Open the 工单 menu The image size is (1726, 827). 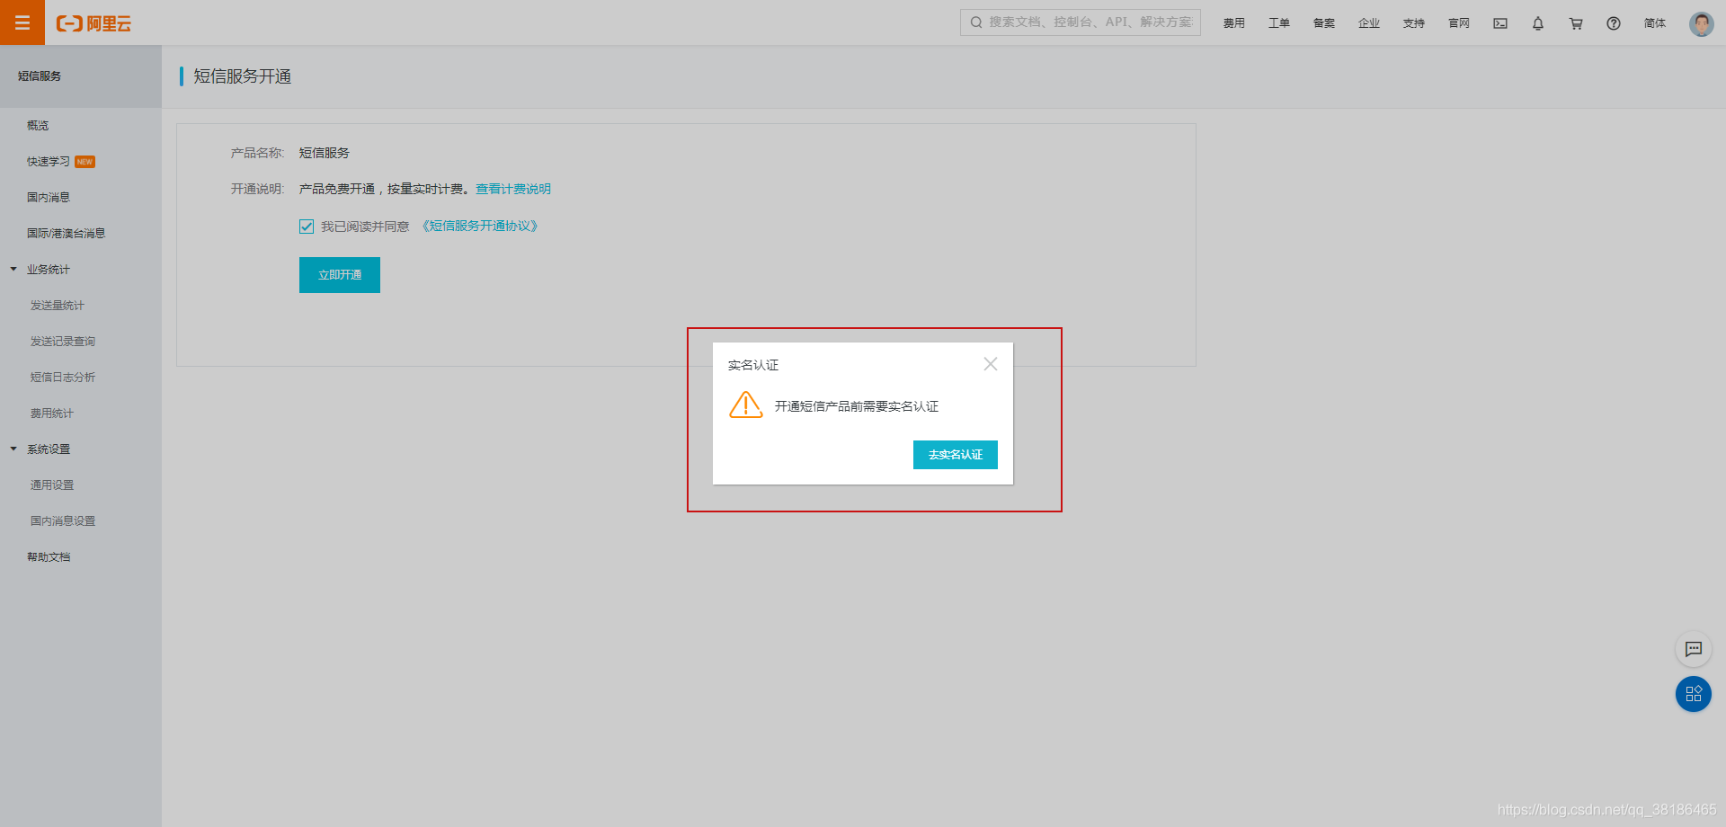click(x=1278, y=23)
